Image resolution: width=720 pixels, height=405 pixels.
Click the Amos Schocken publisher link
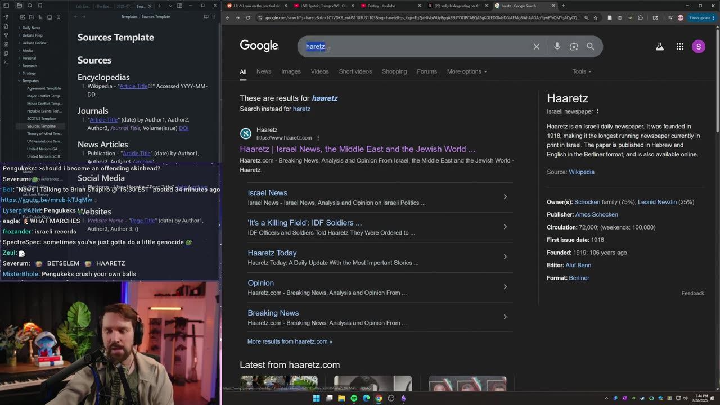(596, 214)
